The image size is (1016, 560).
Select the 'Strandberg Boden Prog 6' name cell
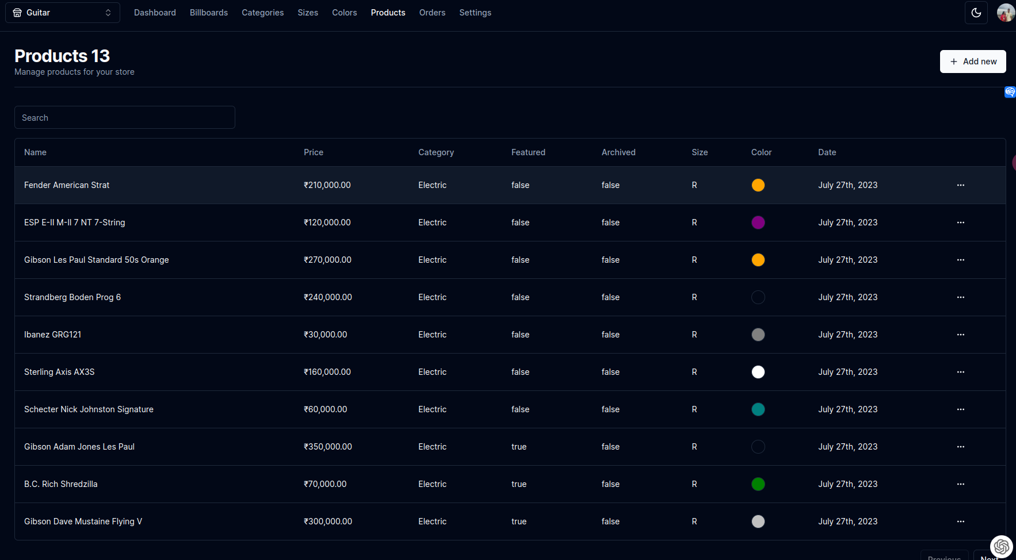pyautogui.click(x=72, y=297)
